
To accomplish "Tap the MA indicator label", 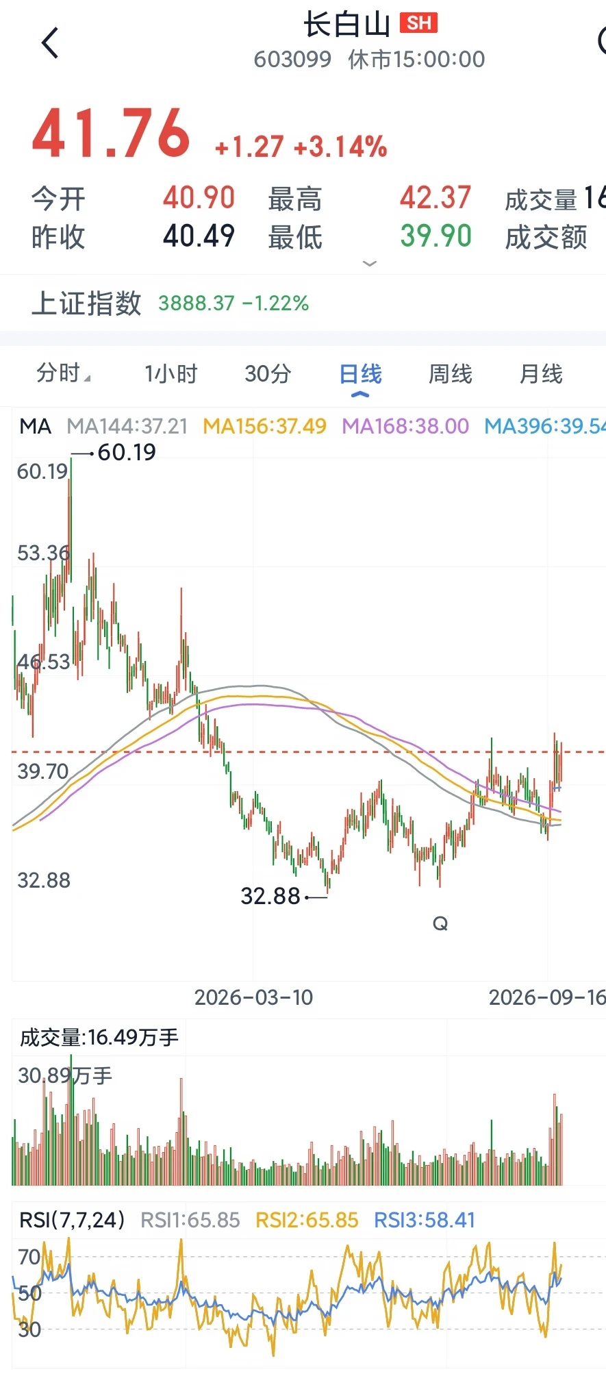I will coord(36,427).
